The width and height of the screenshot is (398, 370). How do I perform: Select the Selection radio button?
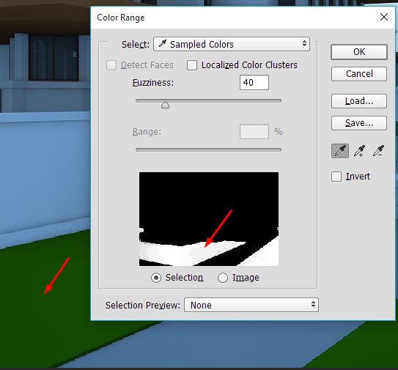(x=156, y=278)
